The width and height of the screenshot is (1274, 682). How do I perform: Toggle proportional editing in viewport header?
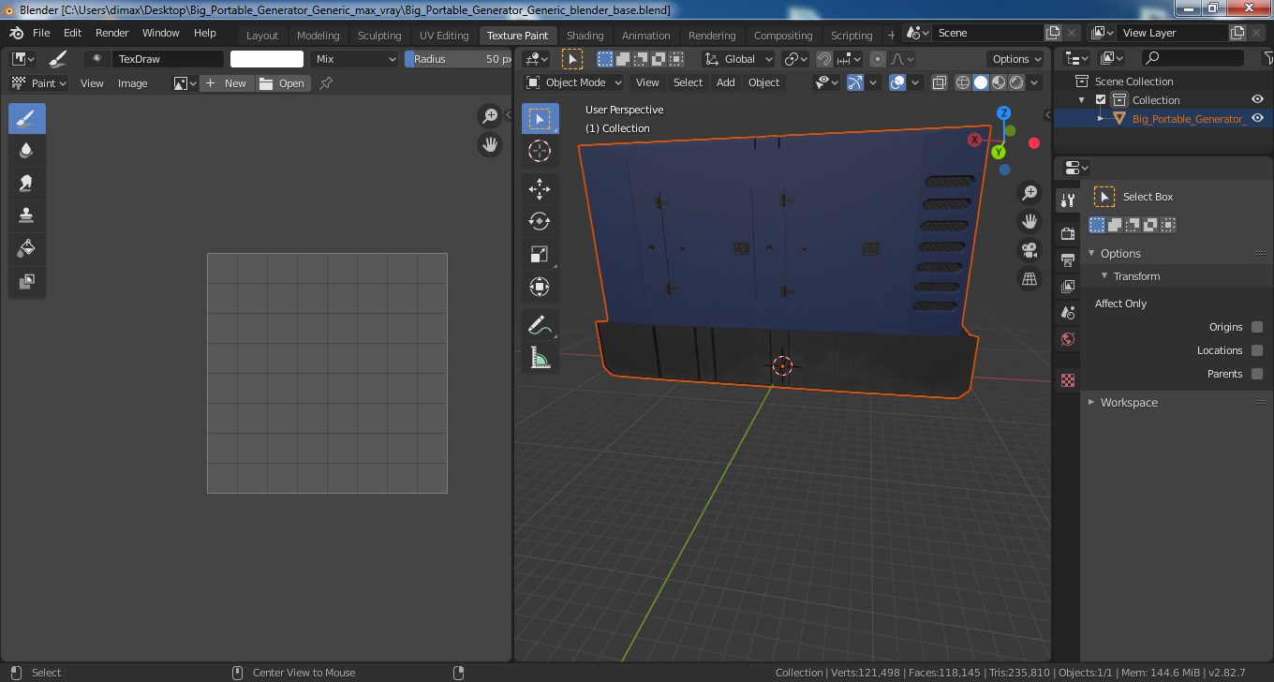pos(878,59)
